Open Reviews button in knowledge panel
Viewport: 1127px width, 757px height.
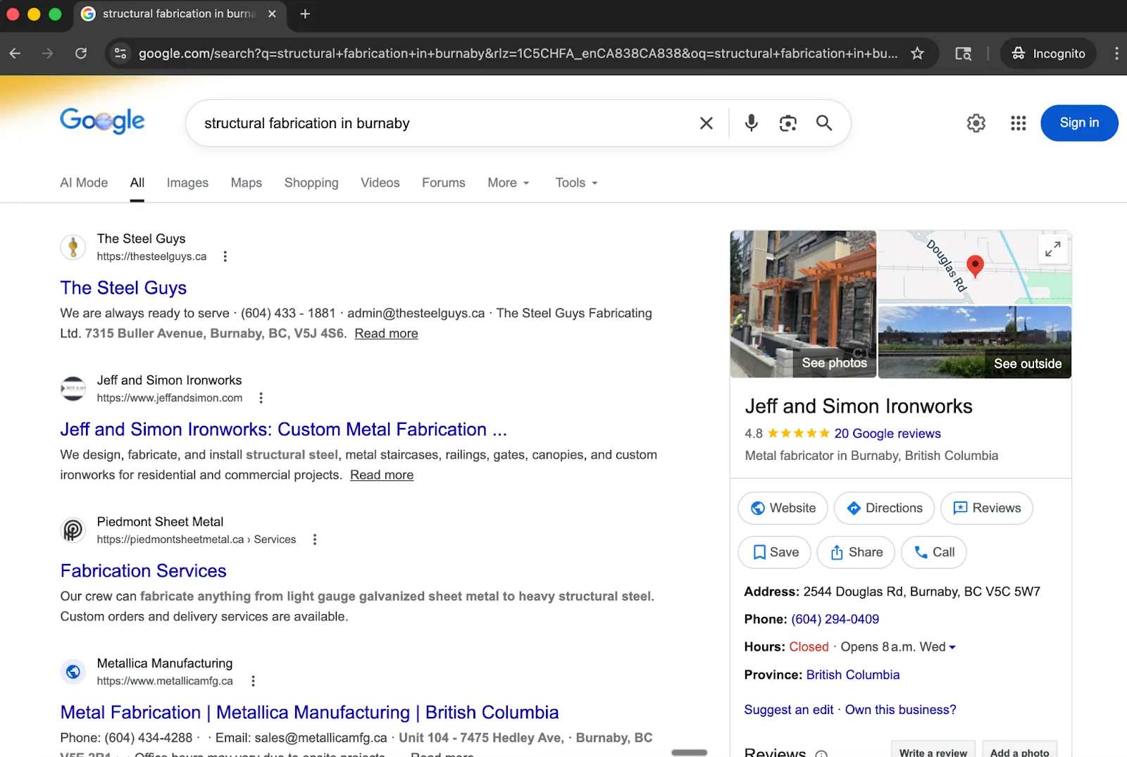pyautogui.click(x=986, y=508)
